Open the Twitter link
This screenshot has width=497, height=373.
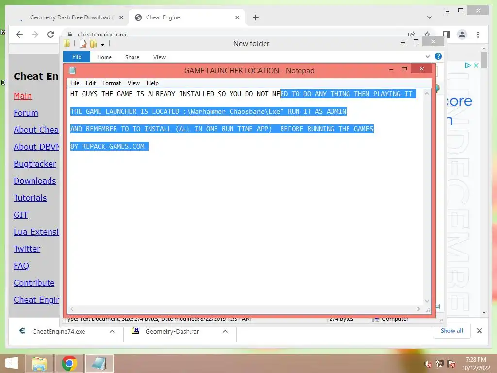coord(27,249)
